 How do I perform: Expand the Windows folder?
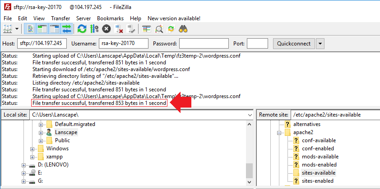pos(32,149)
